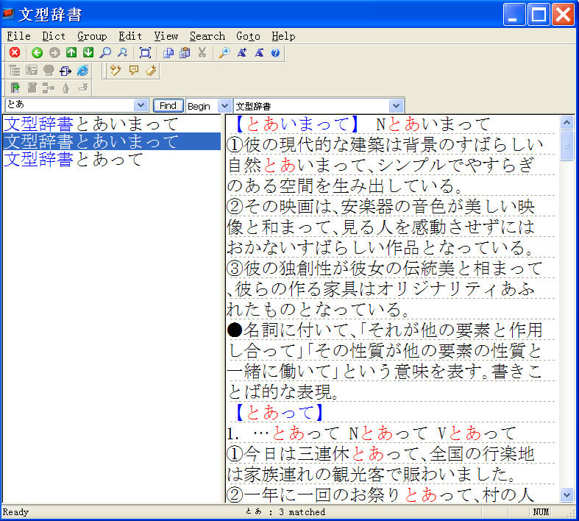
Task: Click the sparkle wand bookmark icon
Action: [116, 70]
